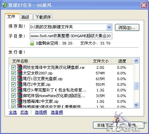Viewport: 149px width, 134px height.
Task: Click the archive icon of 尾行1日文原光盘版.zip
Action: pyautogui.click(x=20, y=78)
